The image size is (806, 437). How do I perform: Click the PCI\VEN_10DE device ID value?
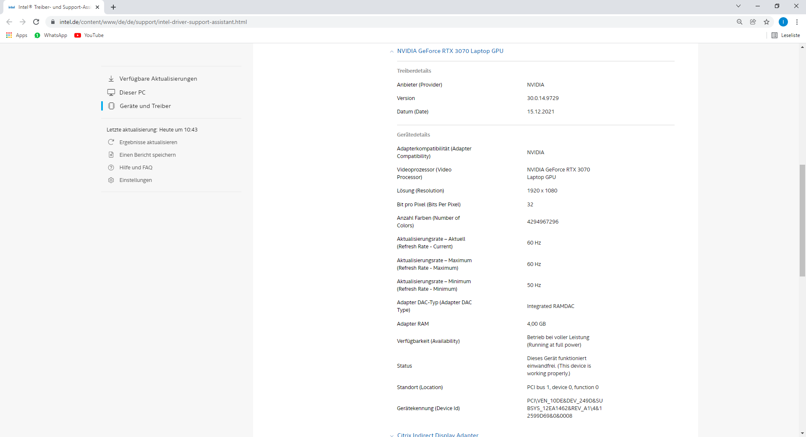[565, 408]
